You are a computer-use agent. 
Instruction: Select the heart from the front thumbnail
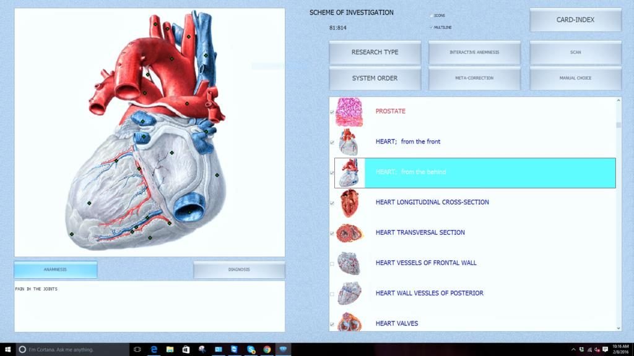349,142
